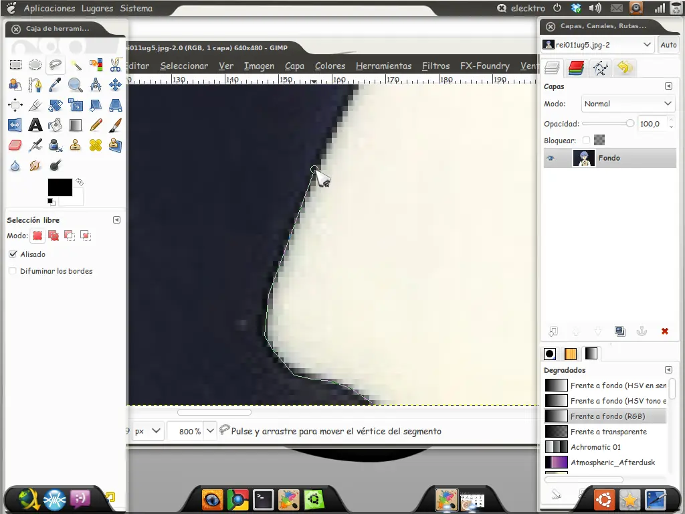Click the Auto button
The image size is (685, 514).
668,45
